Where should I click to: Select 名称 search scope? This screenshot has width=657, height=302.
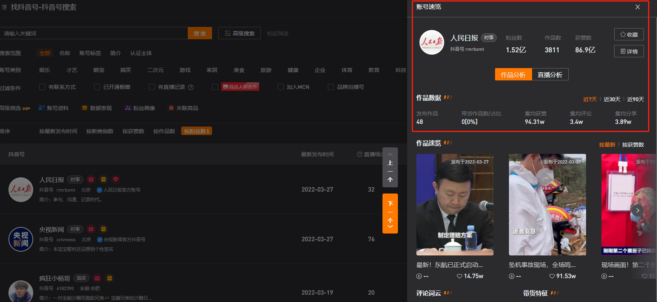point(65,53)
